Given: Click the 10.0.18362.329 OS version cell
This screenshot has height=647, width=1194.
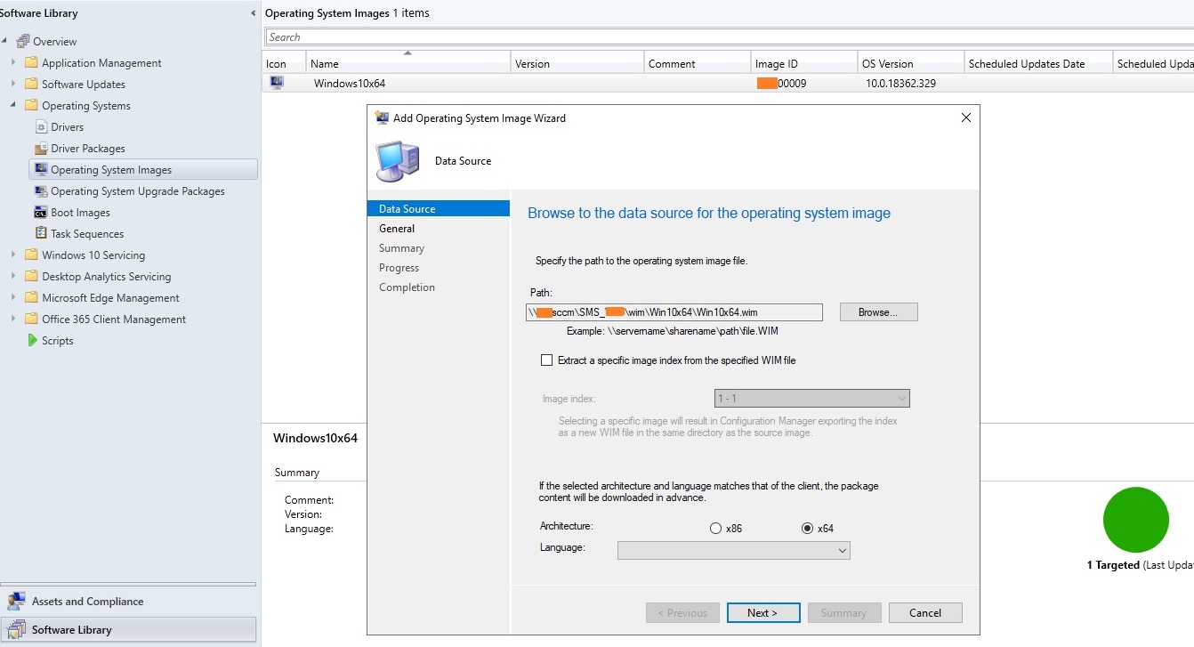Looking at the screenshot, I should coord(900,84).
